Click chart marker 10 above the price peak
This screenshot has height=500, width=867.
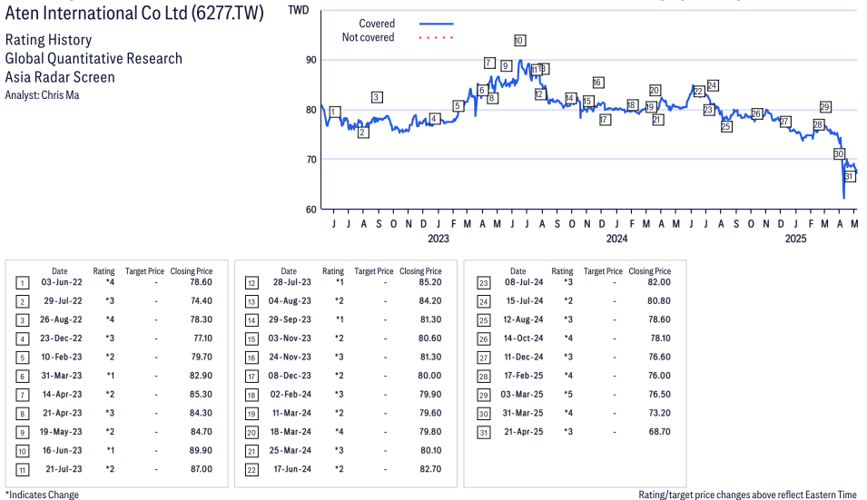(519, 40)
